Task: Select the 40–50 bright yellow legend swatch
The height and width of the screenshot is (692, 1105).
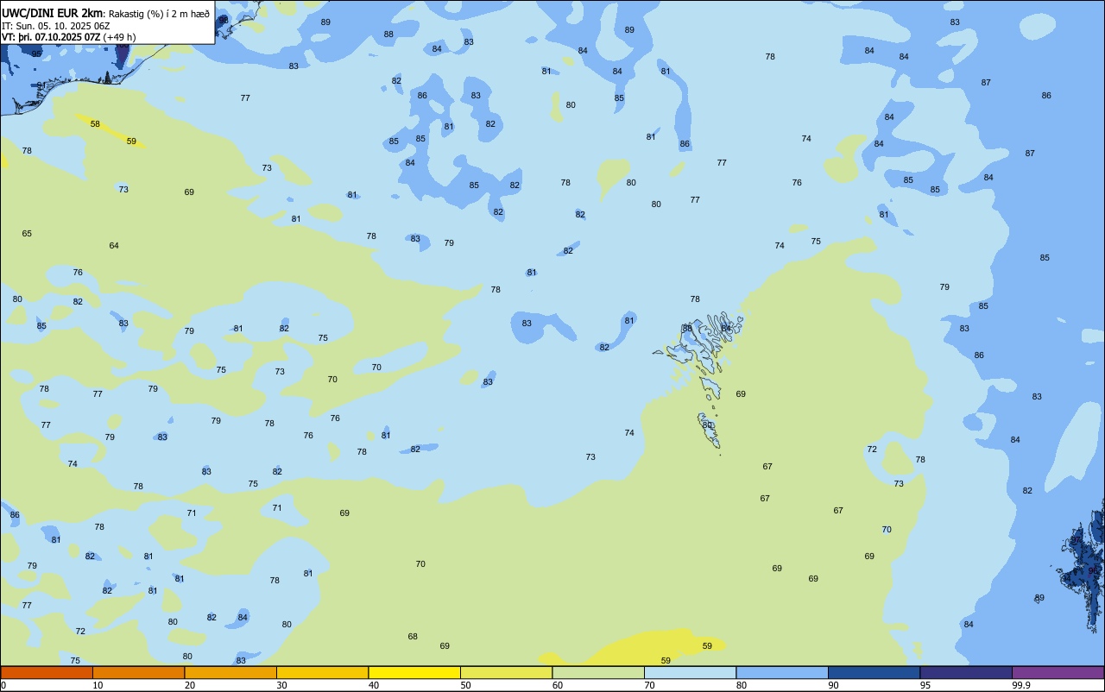Action: point(414,672)
